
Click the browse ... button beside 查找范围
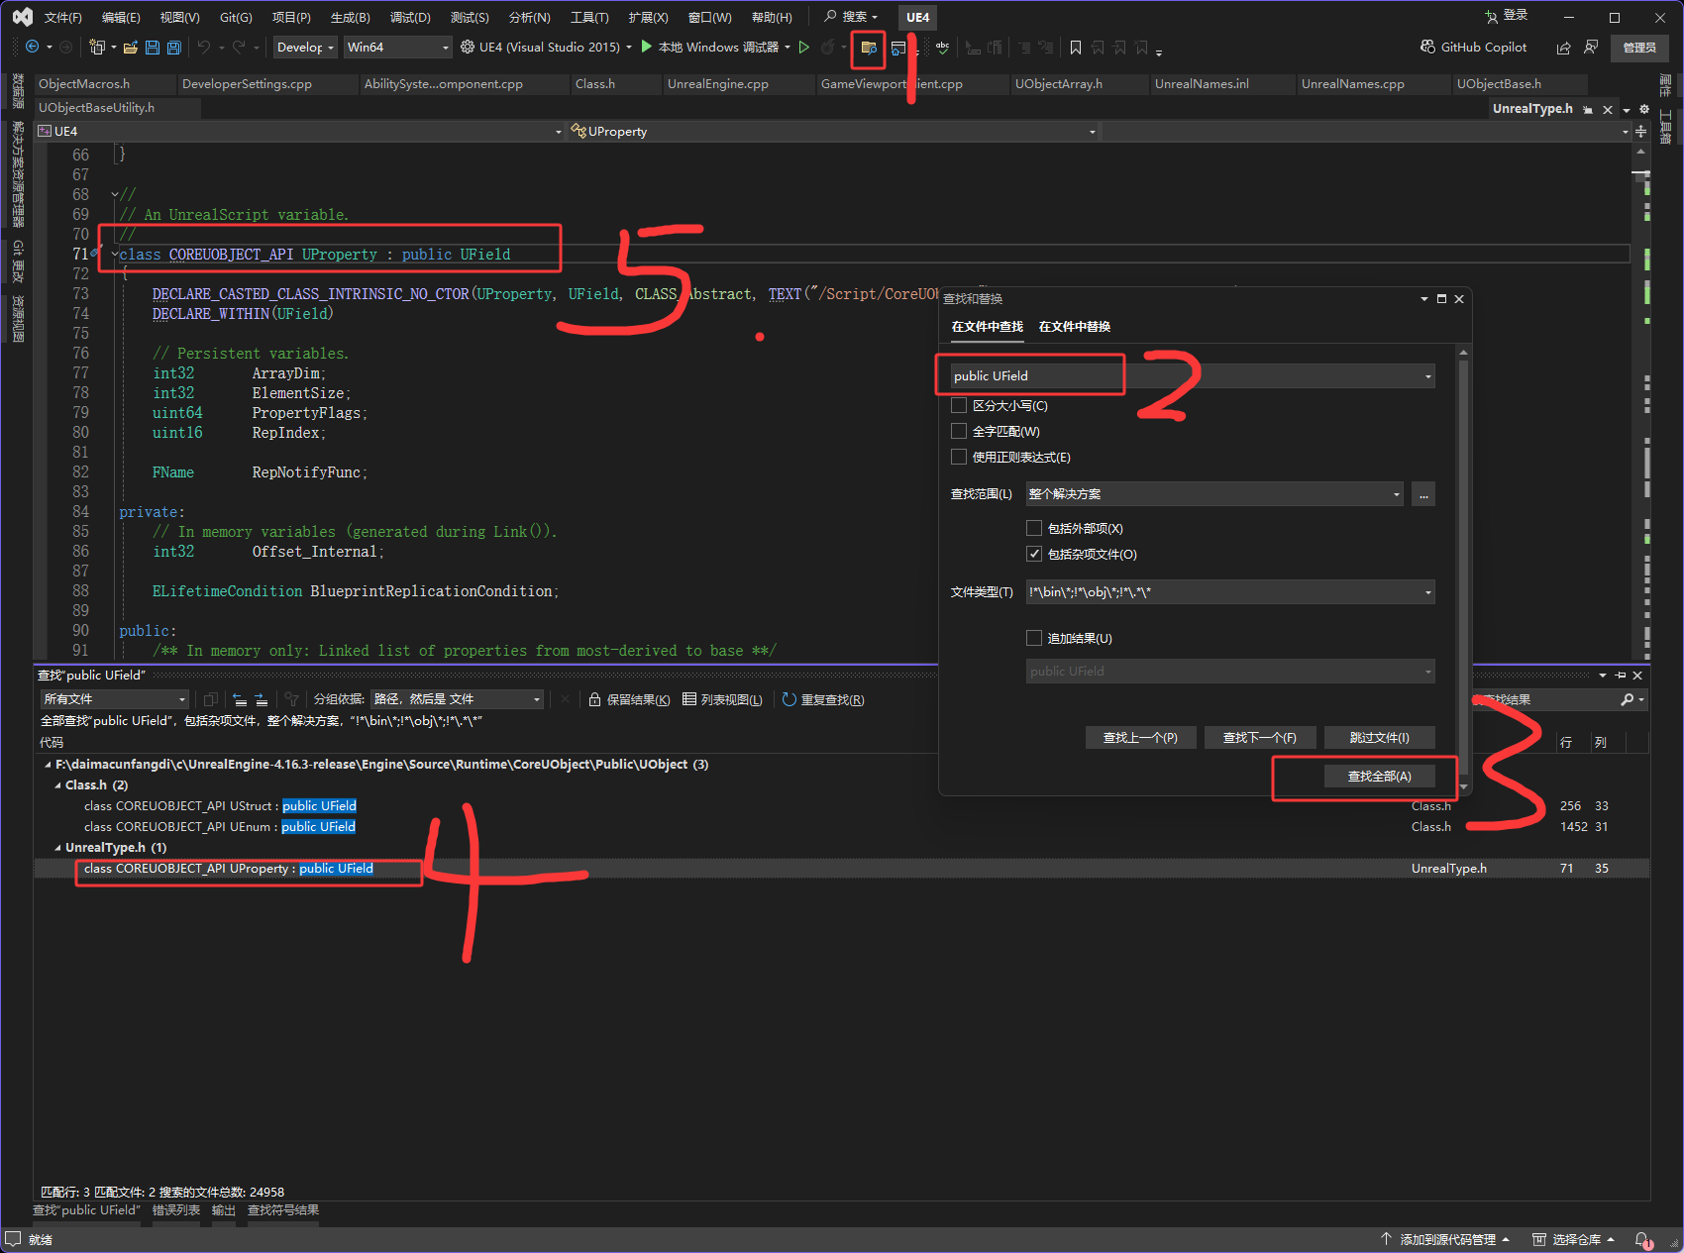1423,493
